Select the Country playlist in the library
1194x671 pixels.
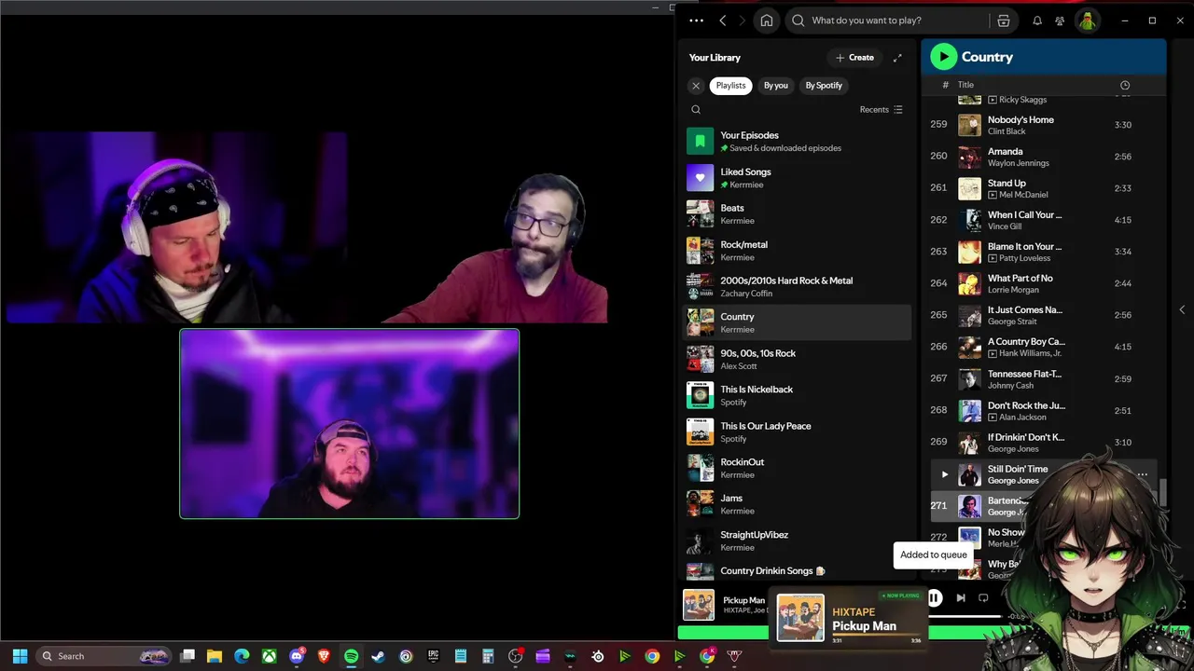[798, 322]
